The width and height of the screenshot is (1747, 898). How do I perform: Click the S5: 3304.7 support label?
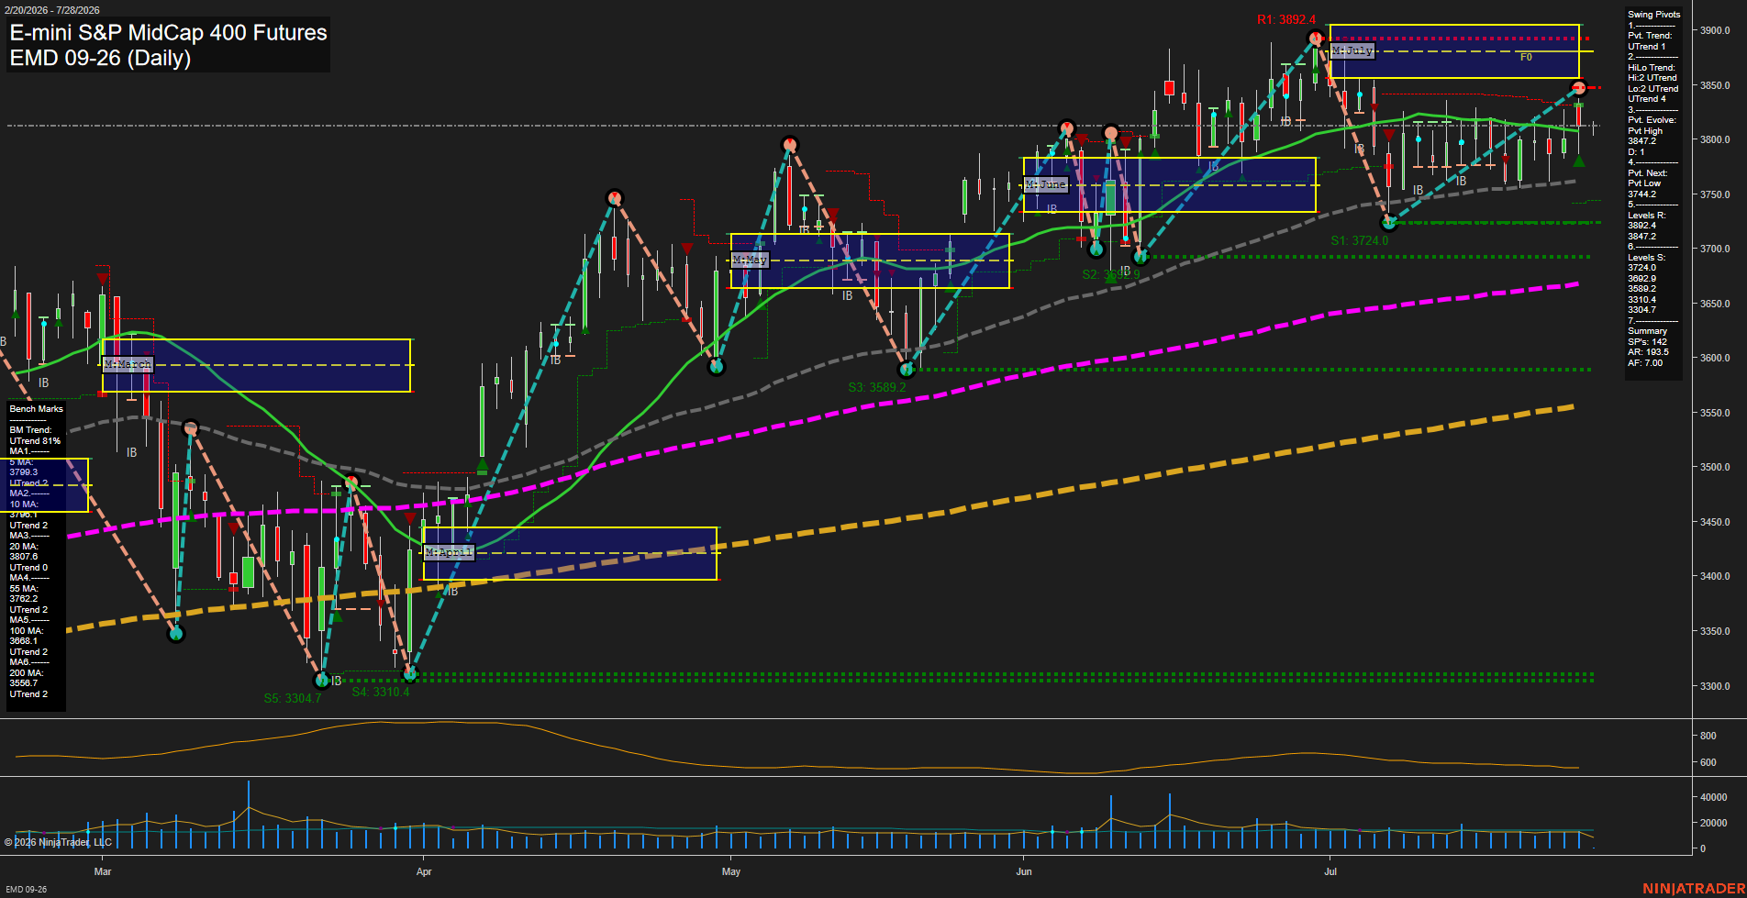293,698
